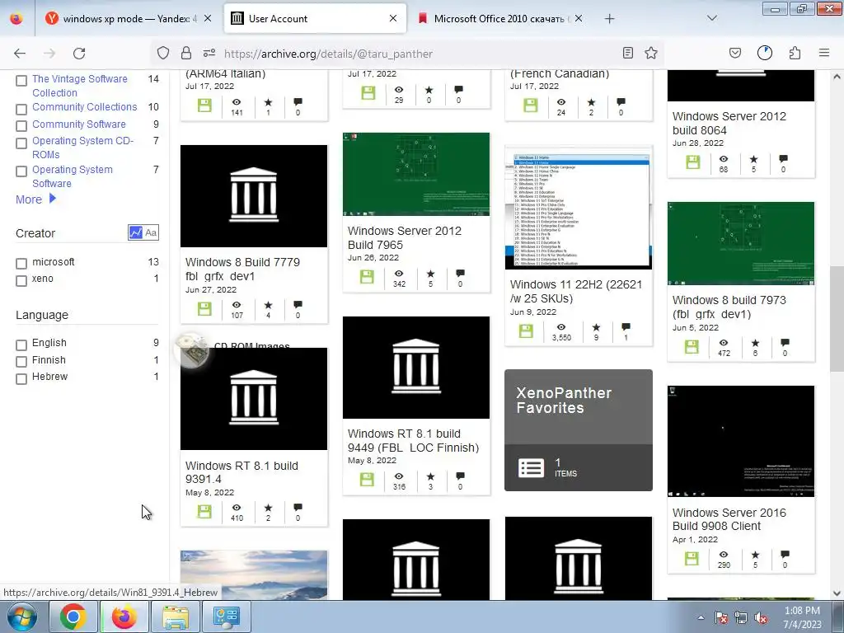This screenshot has width=844, height=633.
Task: Click favorites star on Windows RT 8.1 9391.4
Action: click(x=268, y=508)
